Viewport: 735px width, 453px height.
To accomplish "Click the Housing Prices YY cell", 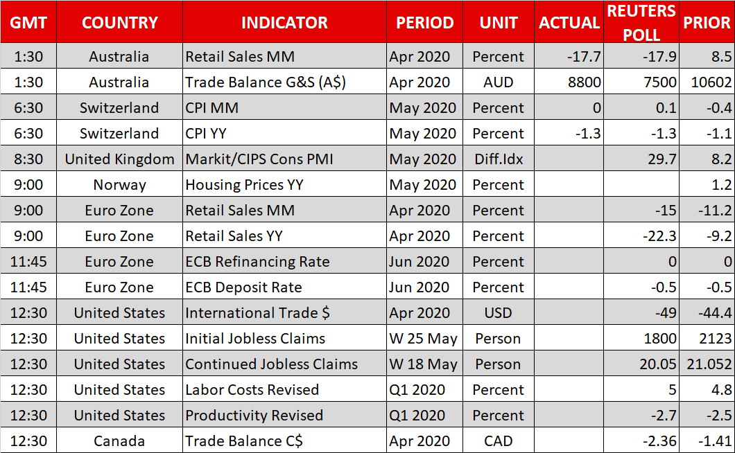I will coord(245,185).
